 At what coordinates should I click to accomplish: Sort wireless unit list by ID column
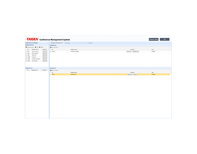[28, 49]
